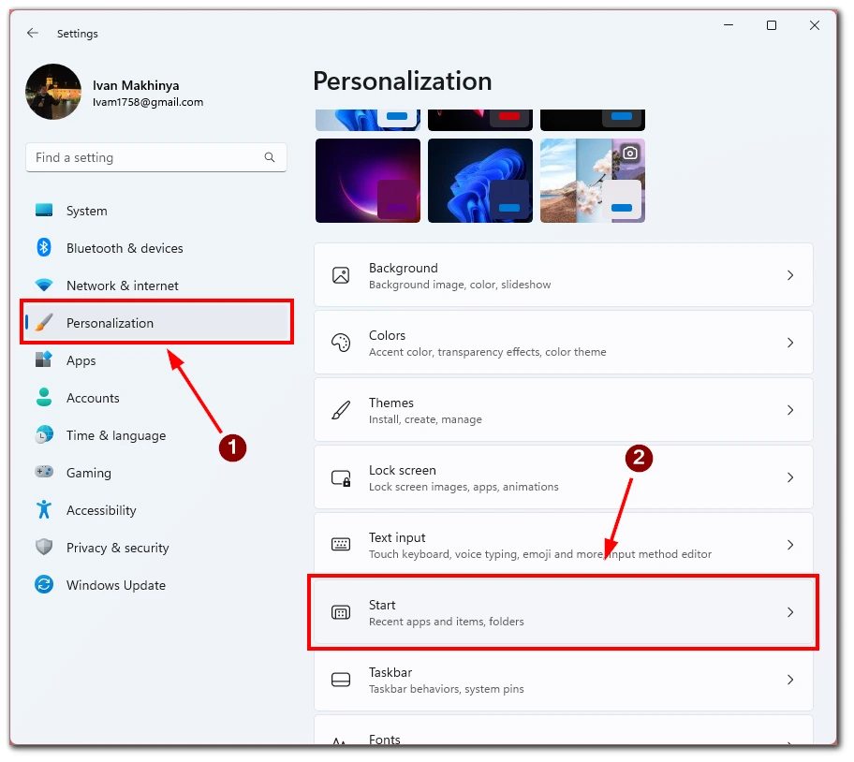Click the Themes brush icon
Screen dimensions: 854x762
pos(341,410)
